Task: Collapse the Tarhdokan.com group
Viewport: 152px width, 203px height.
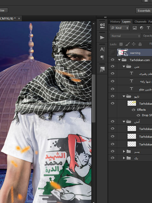Action: [x=119, y=60]
